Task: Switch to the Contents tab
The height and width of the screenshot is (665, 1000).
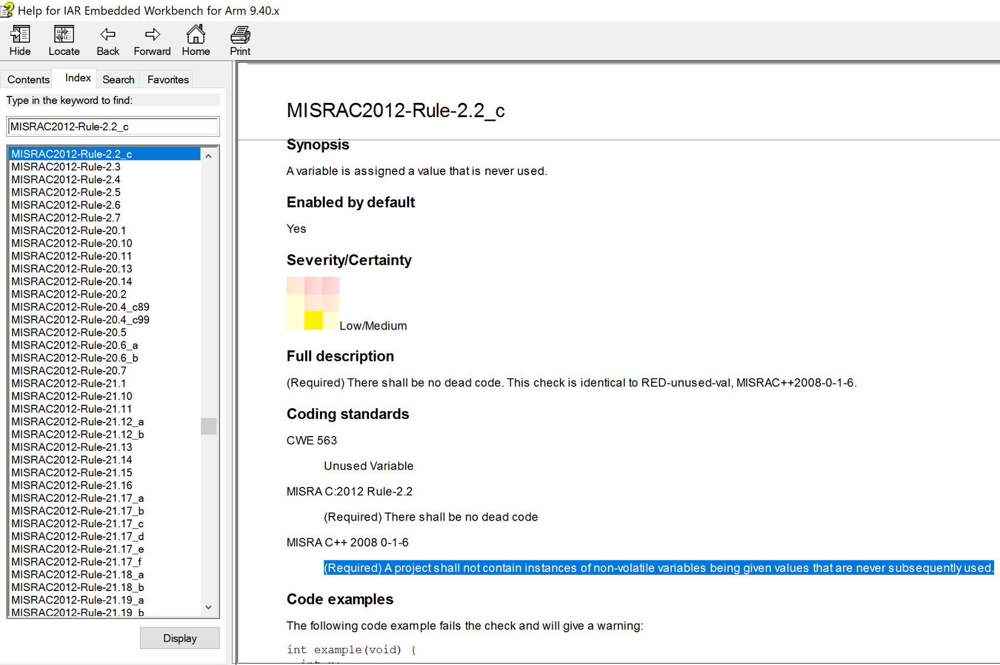Action: point(27,79)
